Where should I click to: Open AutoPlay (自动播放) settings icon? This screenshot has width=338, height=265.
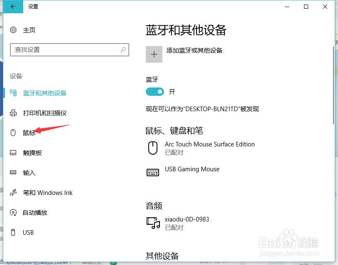coord(12,212)
